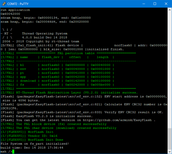Click the "run application" line

point(15,10)
